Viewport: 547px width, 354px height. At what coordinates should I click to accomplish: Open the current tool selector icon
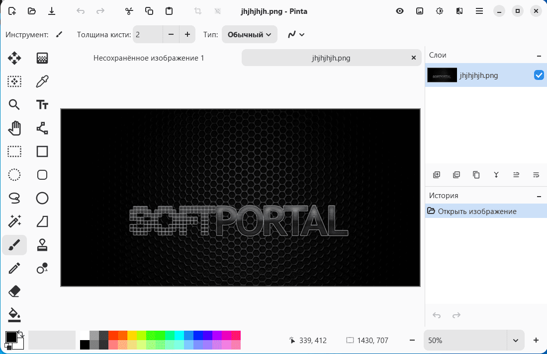[x=59, y=34]
